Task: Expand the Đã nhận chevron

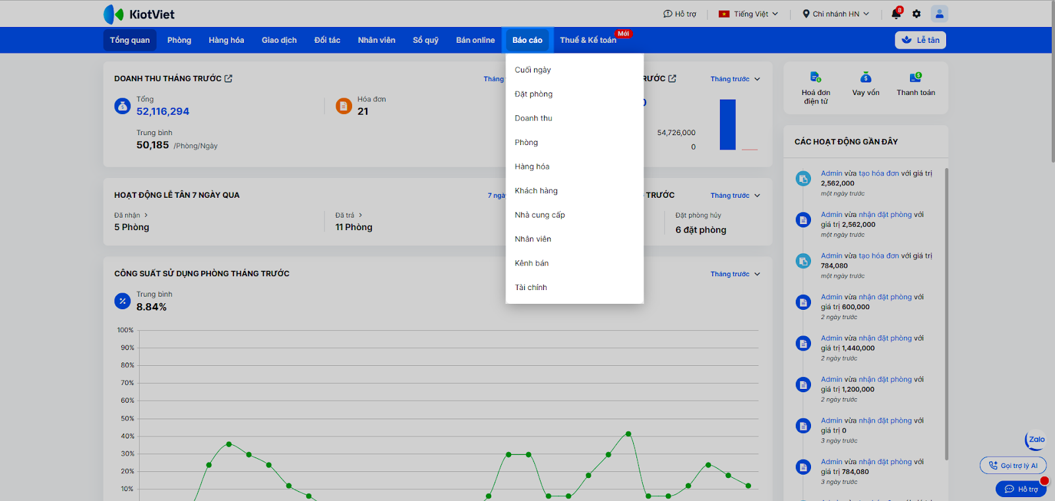Action: point(146,216)
